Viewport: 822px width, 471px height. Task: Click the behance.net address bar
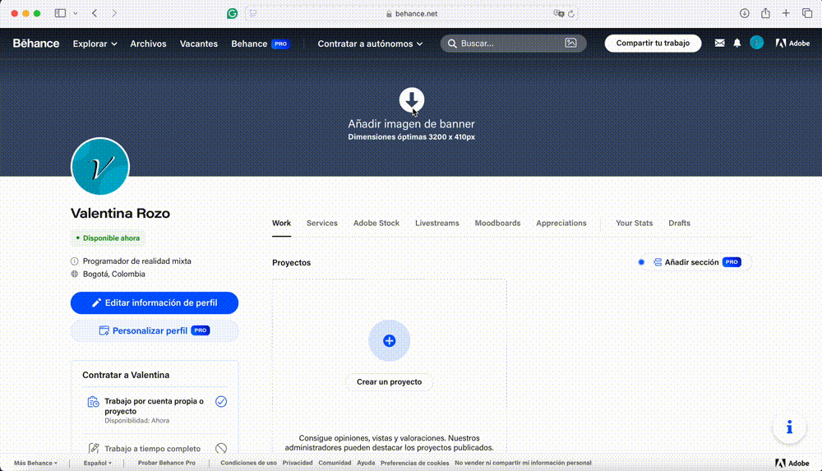[412, 14]
